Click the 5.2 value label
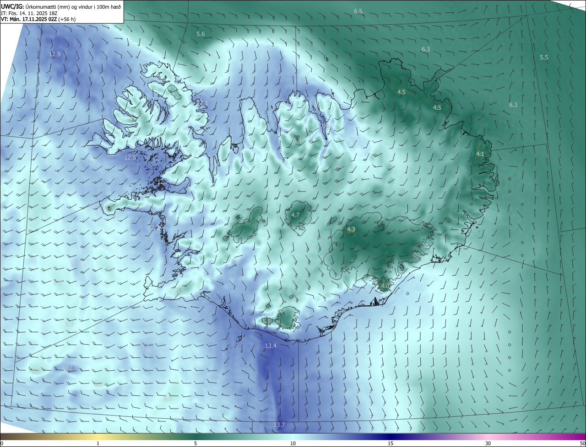The height and width of the screenshot is (447, 586). (x=238, y=219)
